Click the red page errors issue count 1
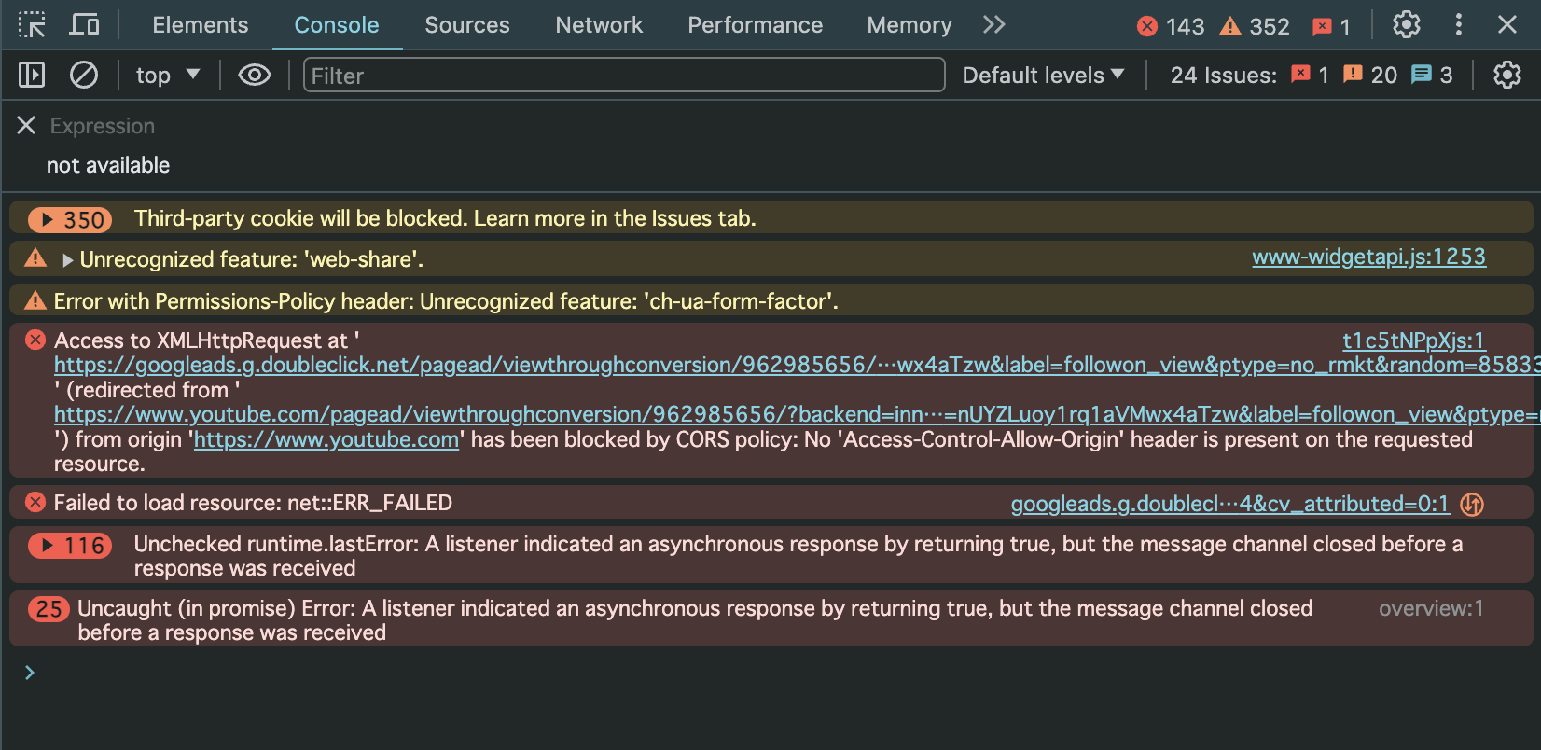1541x750 pixels. [1310, 76]
